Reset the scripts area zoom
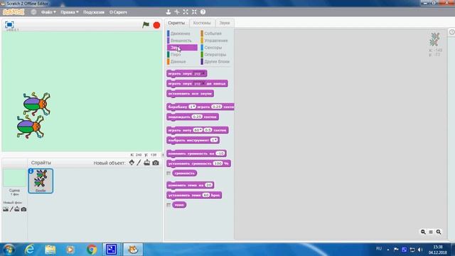The image size is (455, 256). (431, 232)
